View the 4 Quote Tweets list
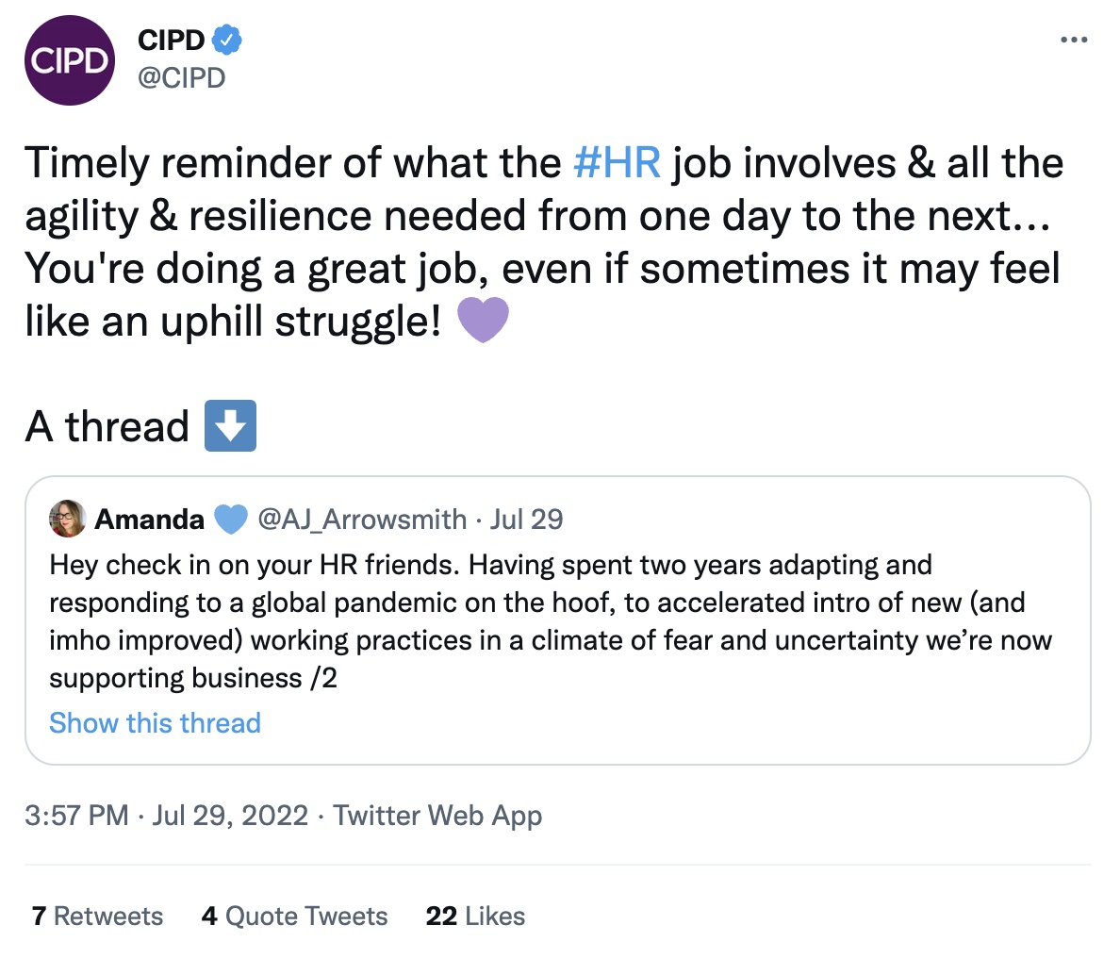Screen dimensions: 1120x958 (294, 917)
